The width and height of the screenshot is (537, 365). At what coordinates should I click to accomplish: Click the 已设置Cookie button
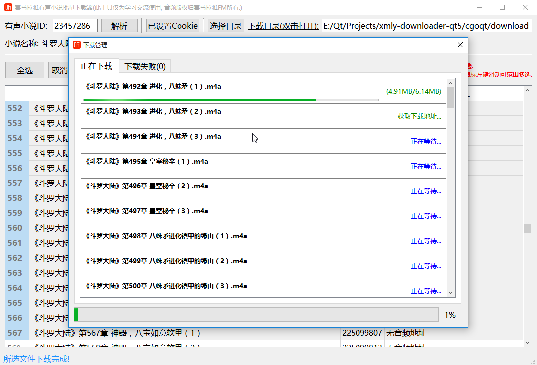click(173, 26)
